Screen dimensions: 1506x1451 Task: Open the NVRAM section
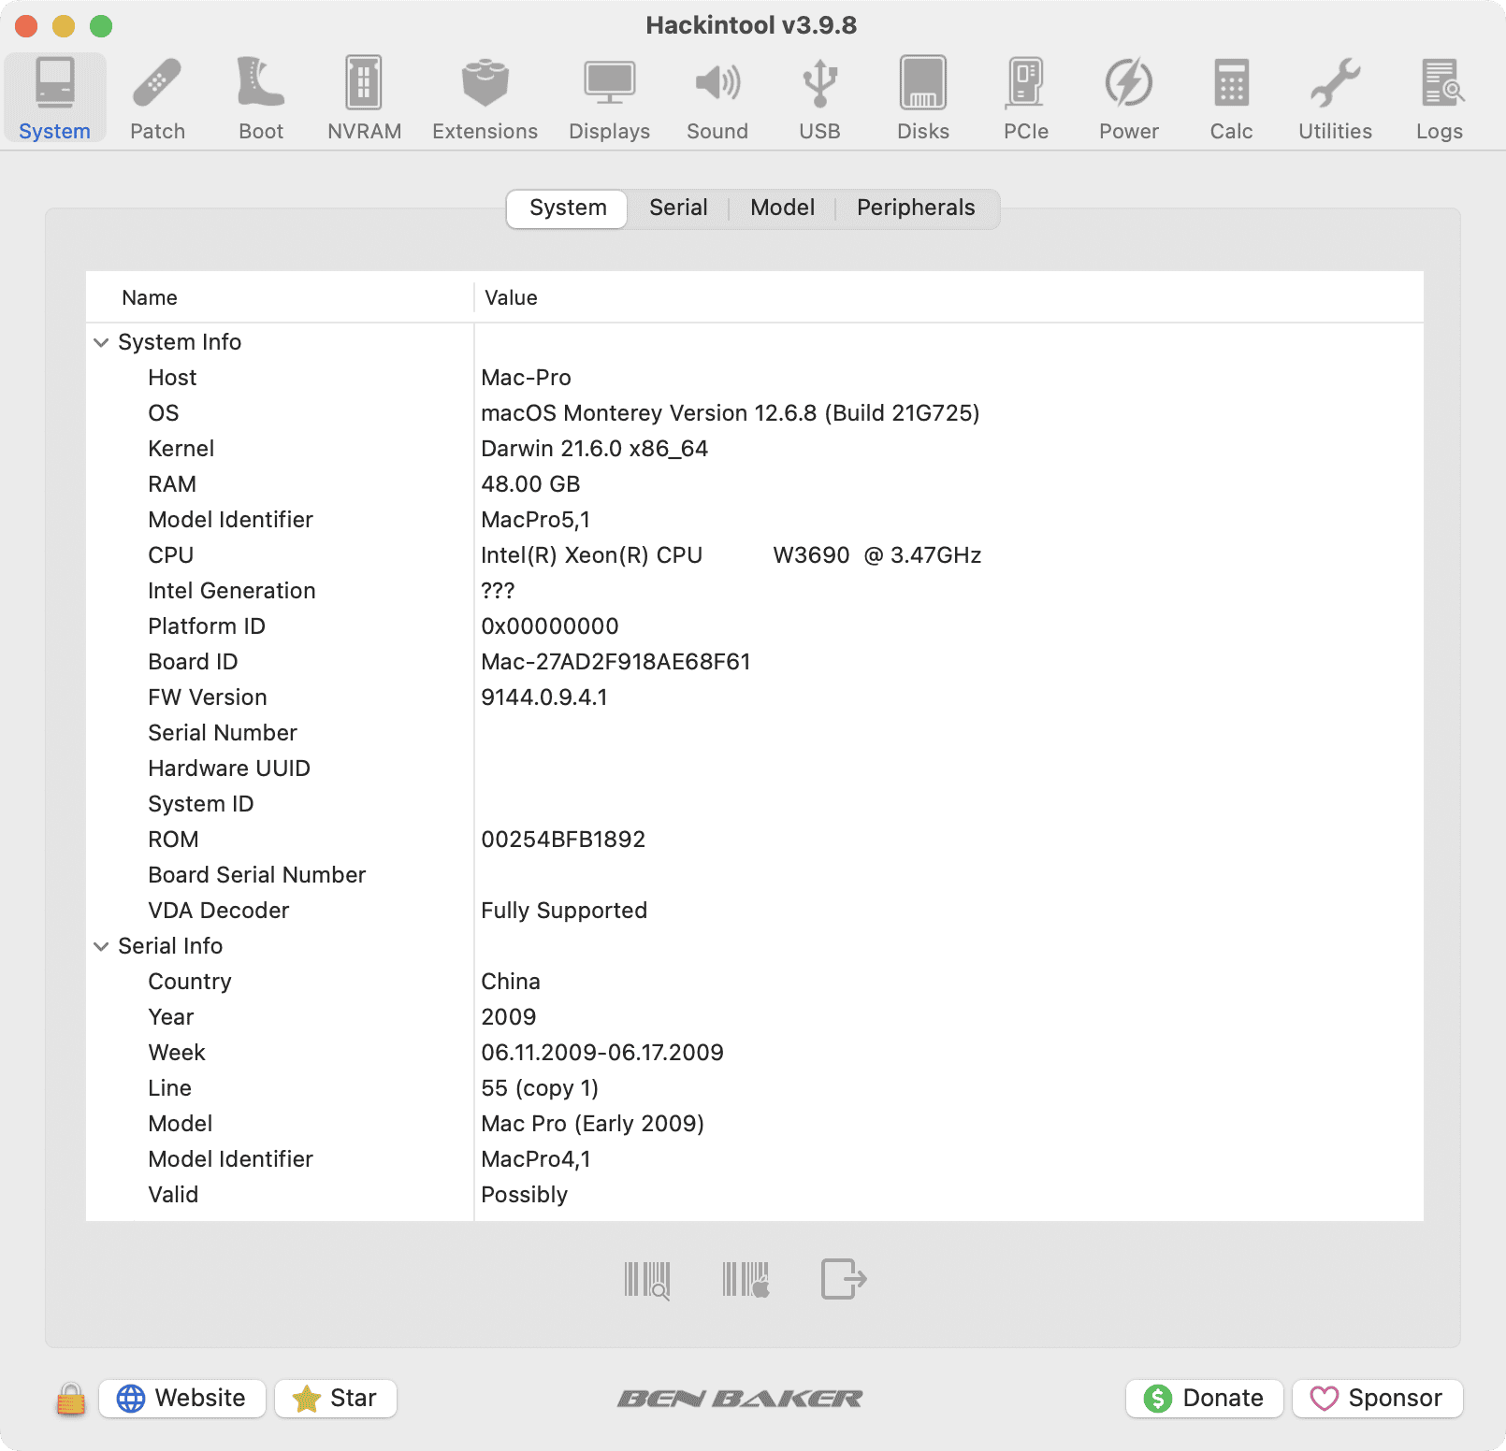coord(364,98)
